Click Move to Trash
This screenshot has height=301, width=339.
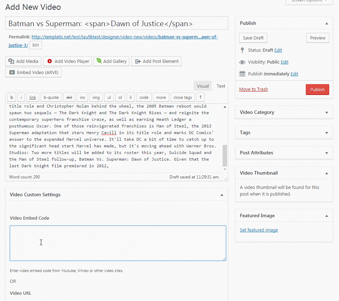[253, 89]
